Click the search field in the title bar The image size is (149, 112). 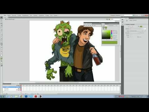[128, 15]
